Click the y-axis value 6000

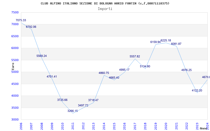(15, 48)
